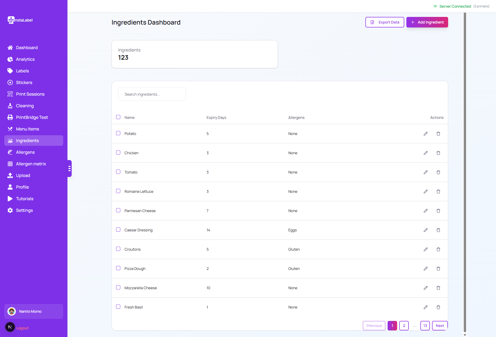The image size is (496, 337).
Task: Click the Logout link
Action: [22, 328]
